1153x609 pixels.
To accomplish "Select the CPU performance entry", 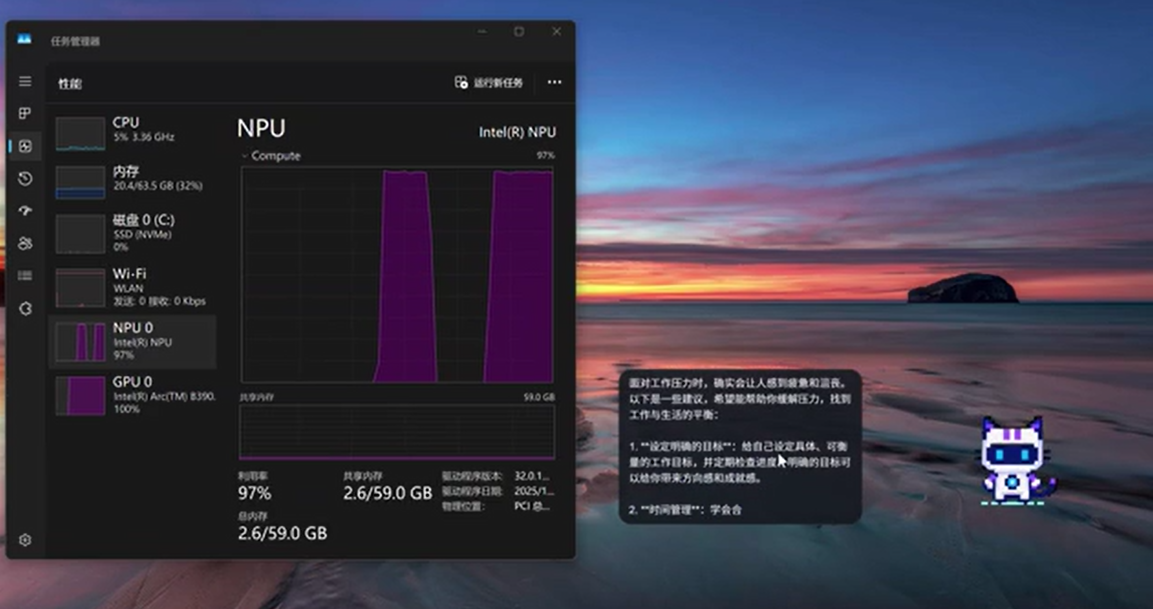I will click(x=133, y=133).
